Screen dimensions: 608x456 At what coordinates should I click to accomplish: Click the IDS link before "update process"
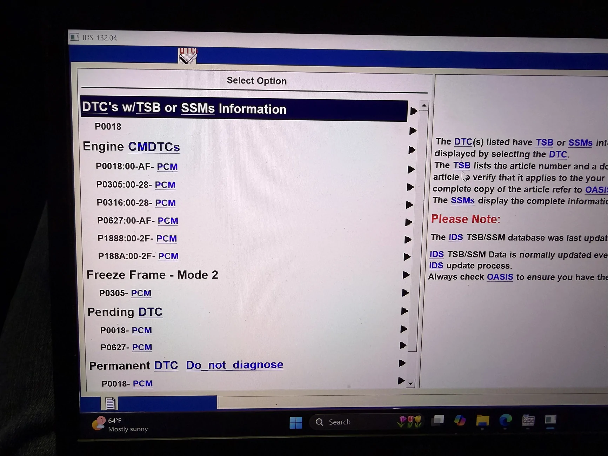tap(436, 266)
